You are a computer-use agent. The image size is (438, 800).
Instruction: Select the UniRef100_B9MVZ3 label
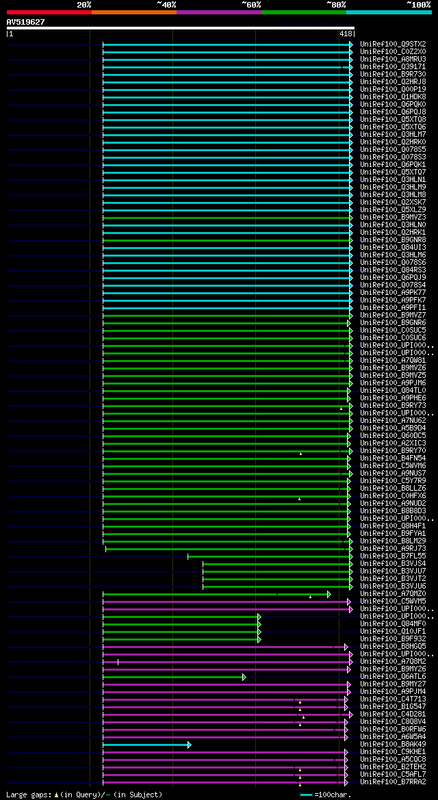point(393,218)
